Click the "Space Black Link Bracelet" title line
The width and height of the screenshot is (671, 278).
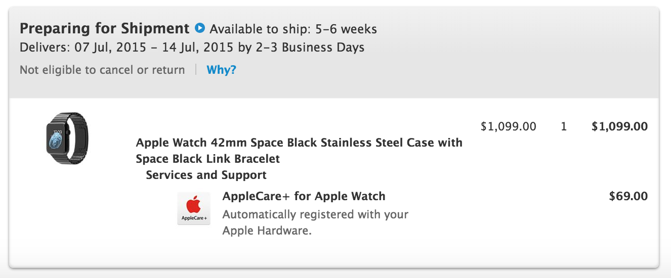coord(207,159)
